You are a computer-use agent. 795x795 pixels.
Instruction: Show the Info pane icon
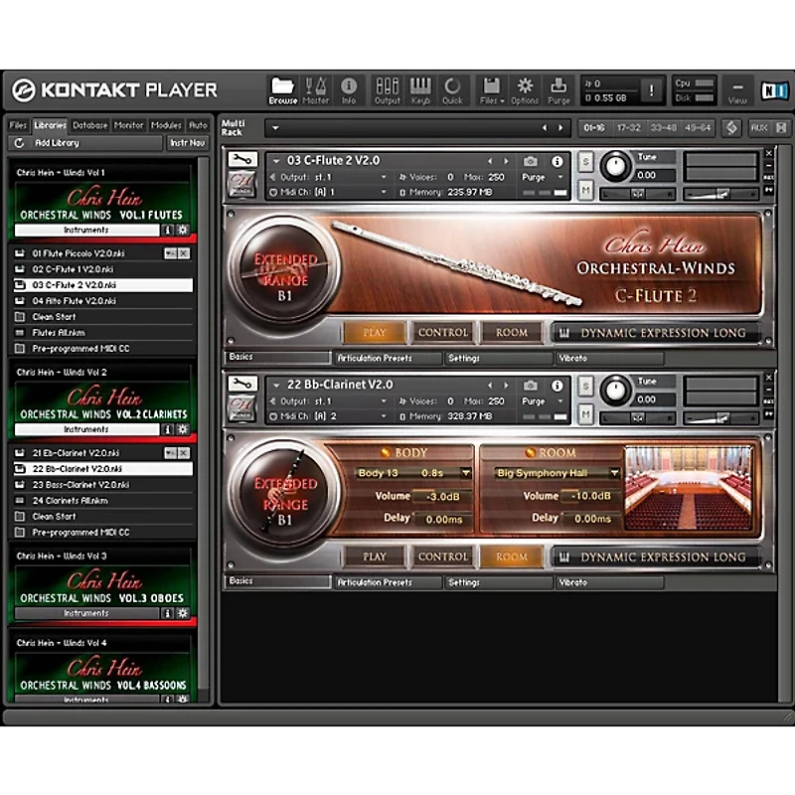[x=349, y=90]
